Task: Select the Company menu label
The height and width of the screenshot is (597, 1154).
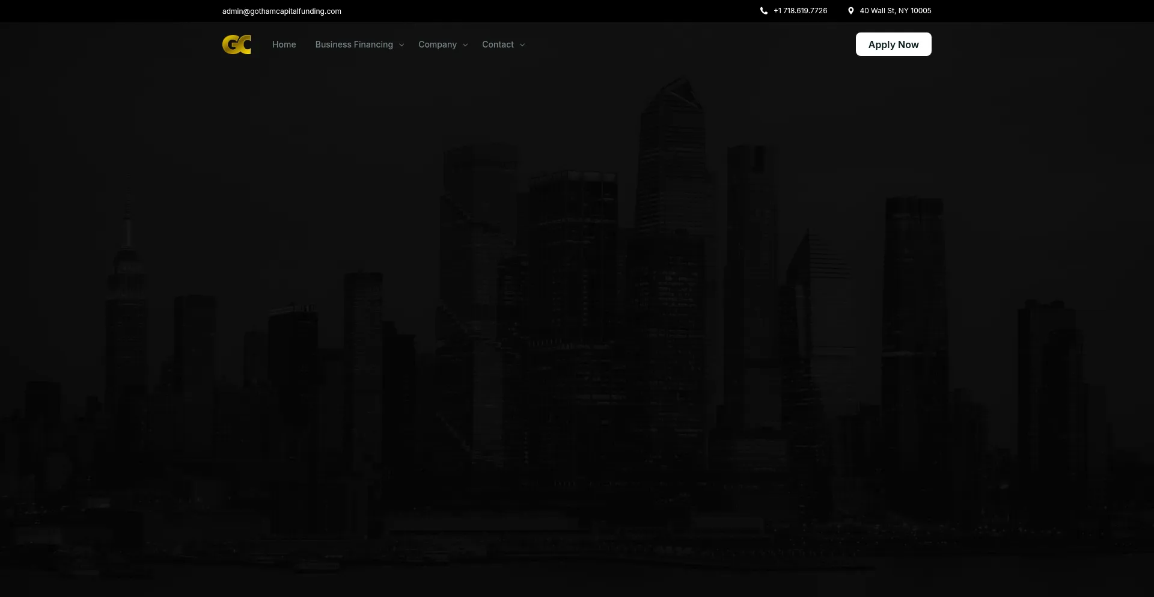Action: [x=437, y=44]
